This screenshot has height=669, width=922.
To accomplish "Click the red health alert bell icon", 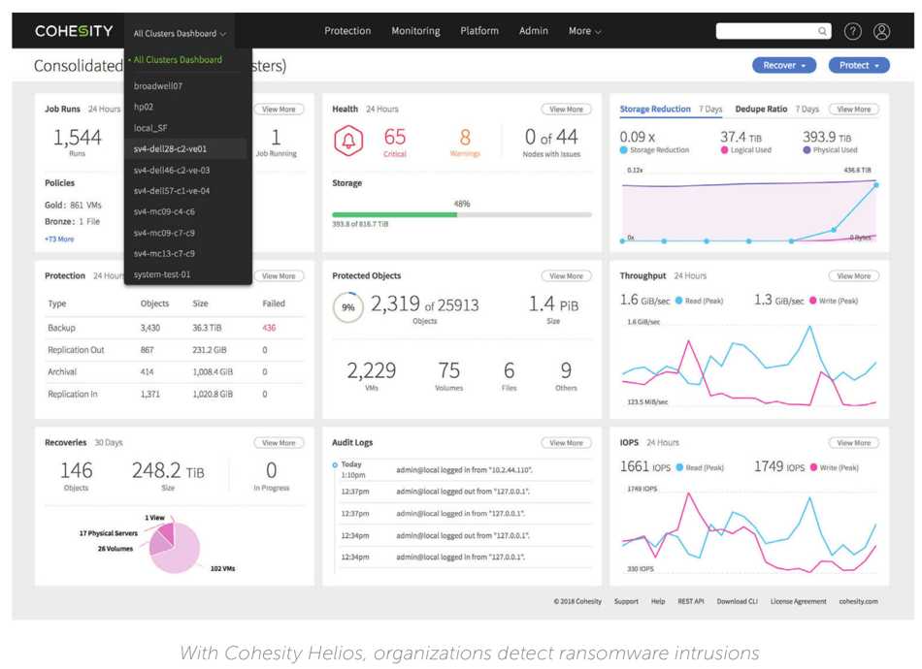I will point(348,141).
